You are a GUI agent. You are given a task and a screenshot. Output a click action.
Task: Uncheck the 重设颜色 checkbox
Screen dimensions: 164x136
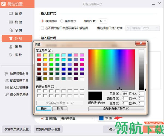(42, 118)
